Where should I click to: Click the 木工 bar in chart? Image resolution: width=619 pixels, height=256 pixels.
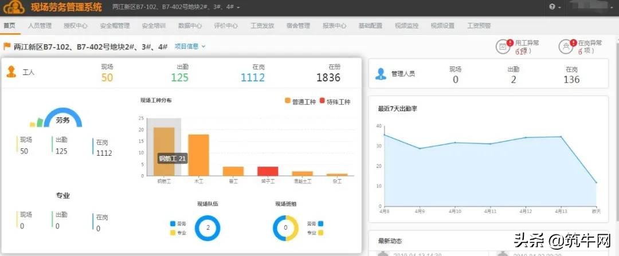(x=198, y=155)
